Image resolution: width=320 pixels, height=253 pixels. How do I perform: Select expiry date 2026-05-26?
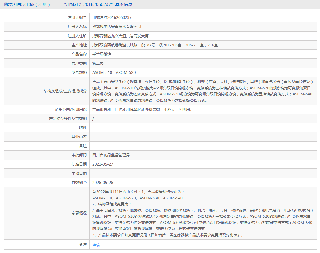103,183
